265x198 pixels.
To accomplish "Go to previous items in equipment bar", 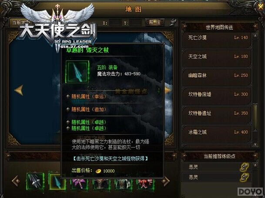I will pyautogui.click(x=16, y=181).
